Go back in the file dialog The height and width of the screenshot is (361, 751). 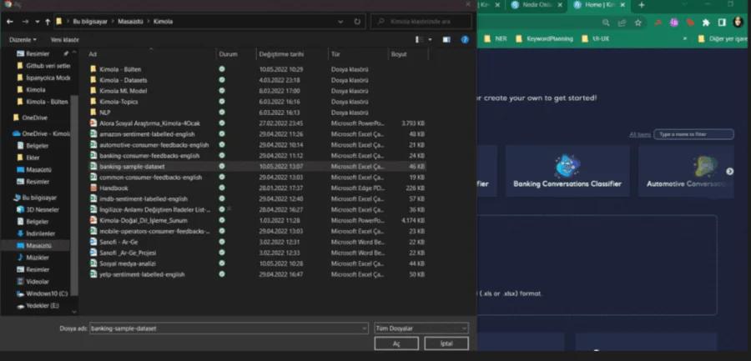coord(10,22)
